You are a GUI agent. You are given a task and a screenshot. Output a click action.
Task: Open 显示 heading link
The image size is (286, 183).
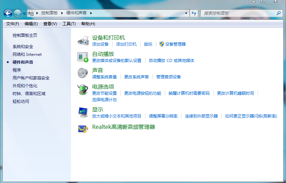pos(98,109)
